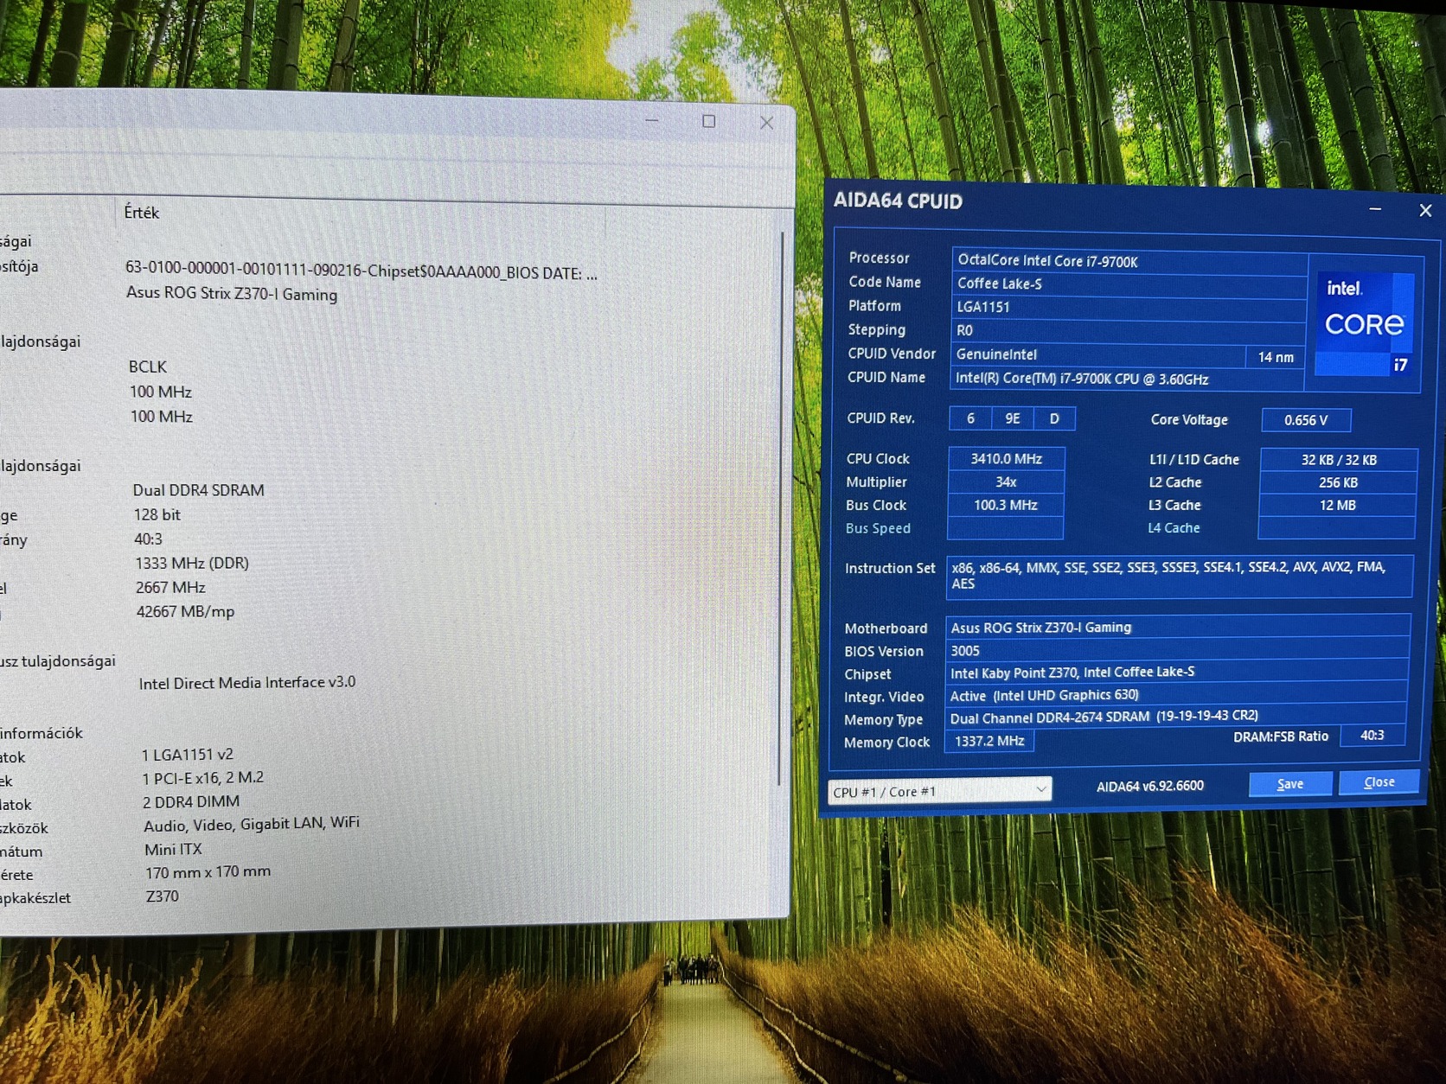Image resolution: width=1446 pixels, height=1084 pixels.
Task: Select 'Intel Direct Media Interface v3.0' row
Action: coord(247,683)
